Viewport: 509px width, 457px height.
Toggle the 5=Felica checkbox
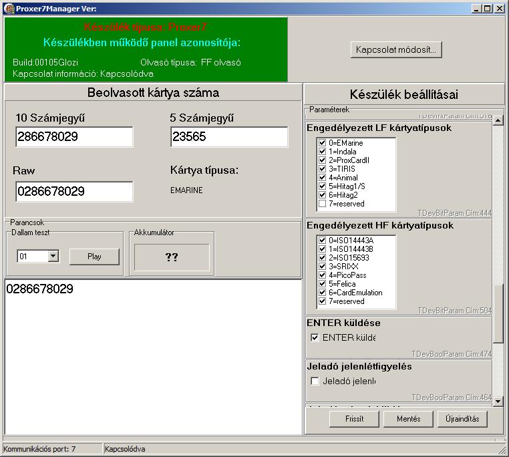[322, 283]
